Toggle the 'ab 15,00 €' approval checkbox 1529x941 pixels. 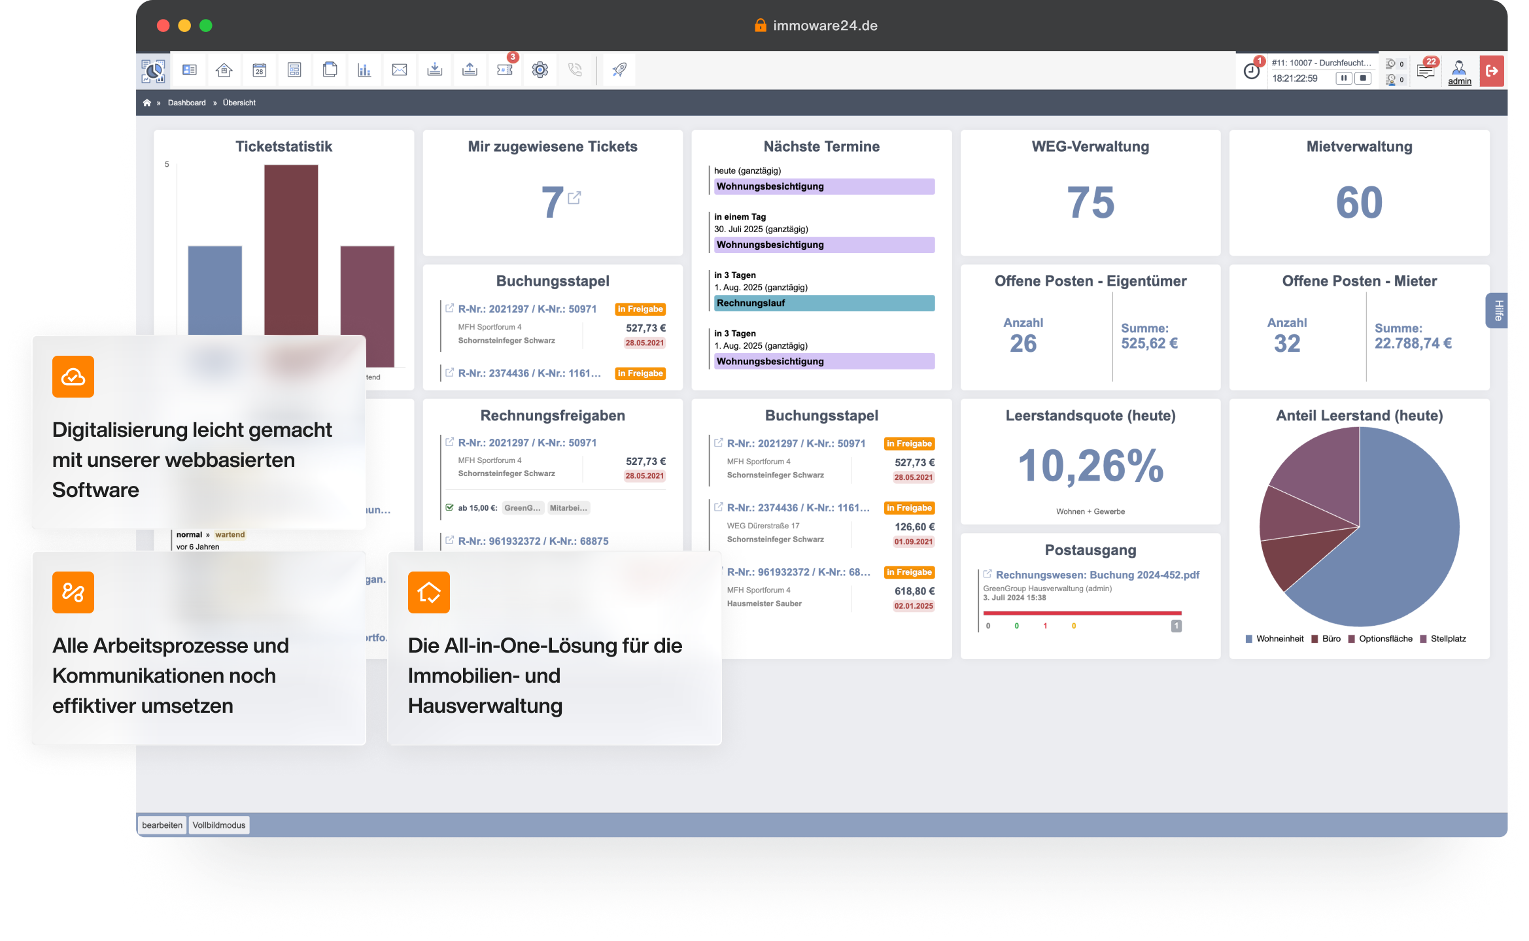(449, 507)
